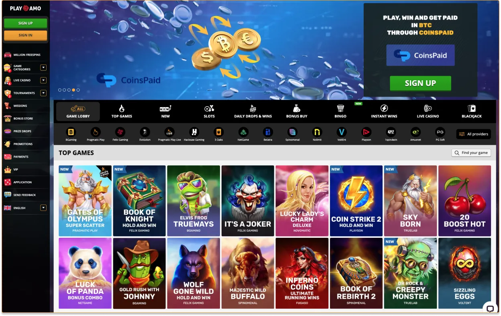Open the Instant Wins tab
This screenshot has height=316, width=501.
point(384,111)
